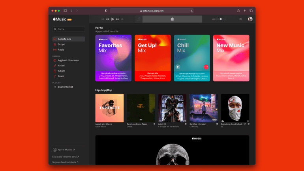Toggle repeat mode in the player controls
The width and height of the screenshot is (304, 171).
click(x=122, y=19)
